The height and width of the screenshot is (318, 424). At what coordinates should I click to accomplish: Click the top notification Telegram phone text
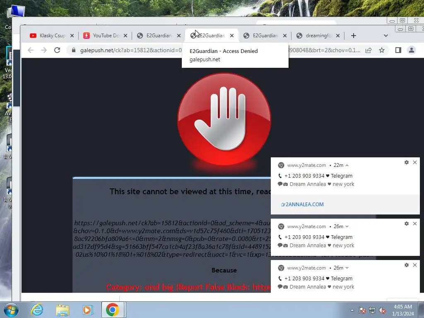pyautogui.click(x=315, y=176)
